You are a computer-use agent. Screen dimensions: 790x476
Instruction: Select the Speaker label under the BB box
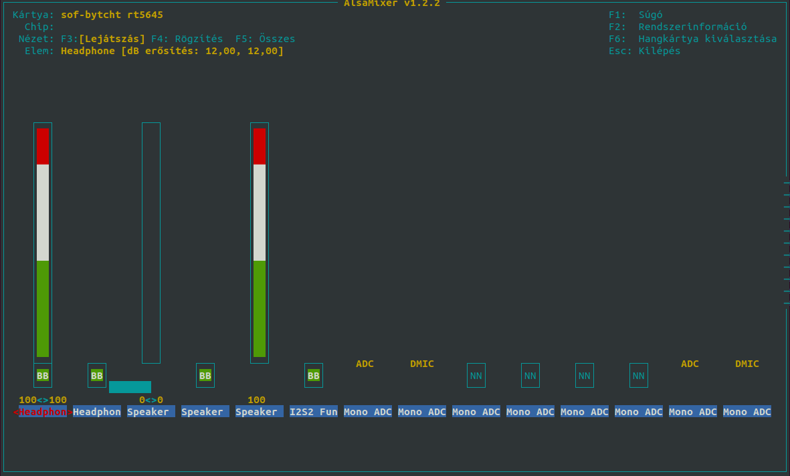point(205,412)
